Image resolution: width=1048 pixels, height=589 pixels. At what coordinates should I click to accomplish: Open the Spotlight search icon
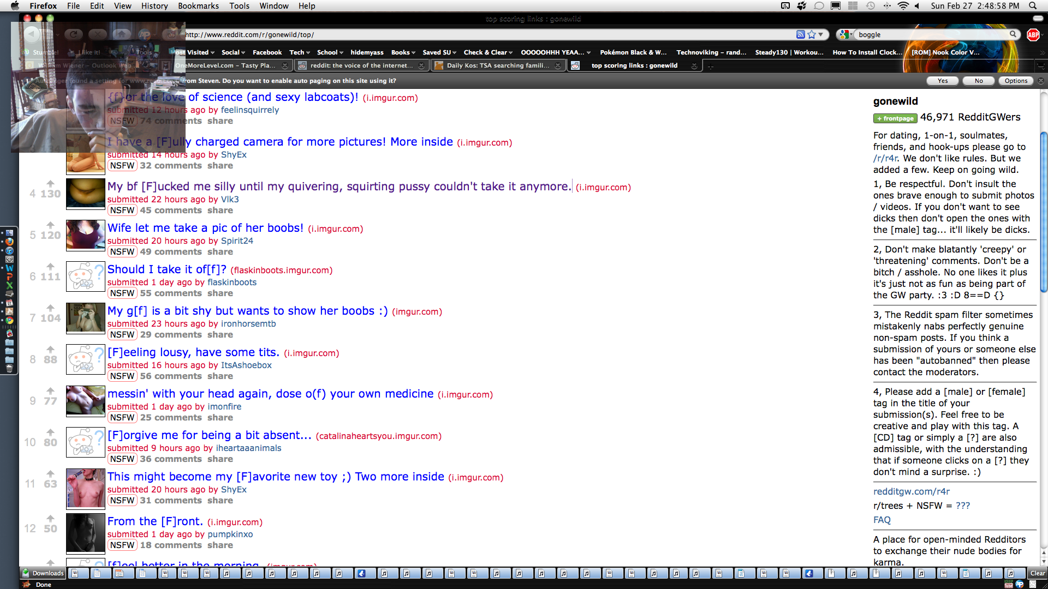coord(1033,6)
